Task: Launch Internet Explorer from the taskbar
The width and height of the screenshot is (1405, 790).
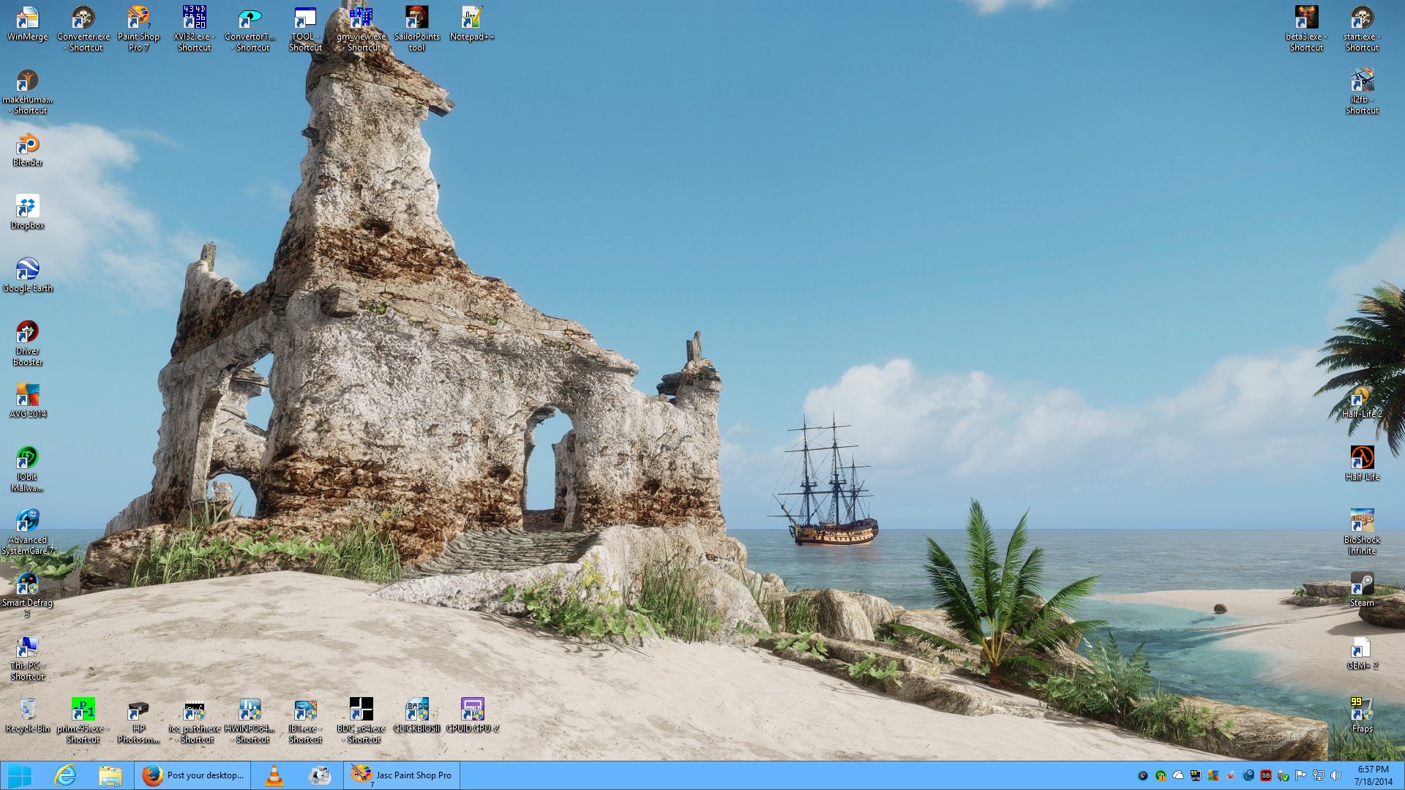Action: point(66,775)
